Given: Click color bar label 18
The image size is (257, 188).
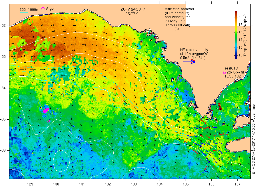Looking at the screenshot, I should point(240,32).
